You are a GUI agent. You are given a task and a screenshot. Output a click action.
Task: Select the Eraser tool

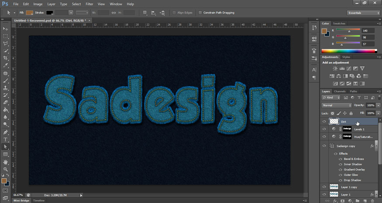coord(5,102)
